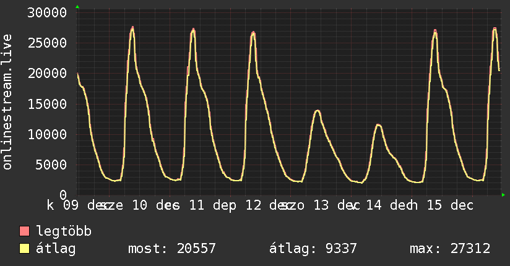
Task: Click the 5000 y-axis label
Action: (x=51, y=165)
